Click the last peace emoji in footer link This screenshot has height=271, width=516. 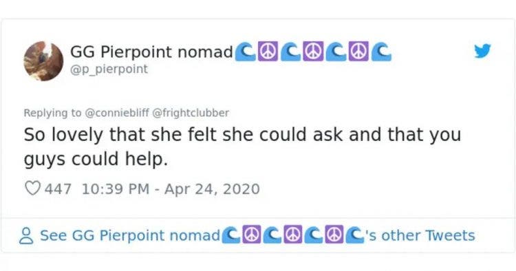334,234
